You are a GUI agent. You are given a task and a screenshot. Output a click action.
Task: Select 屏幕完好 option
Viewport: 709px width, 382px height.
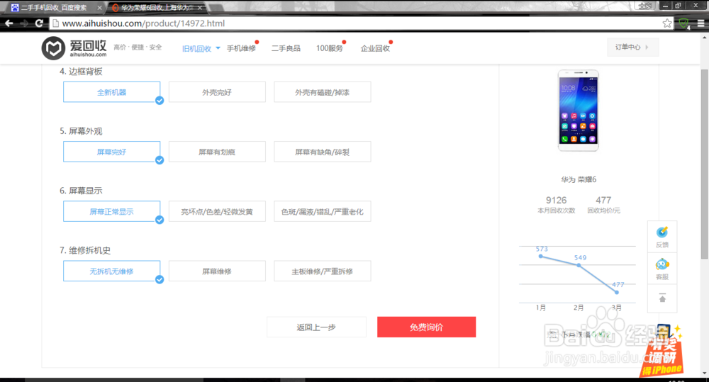coord(112,152)
